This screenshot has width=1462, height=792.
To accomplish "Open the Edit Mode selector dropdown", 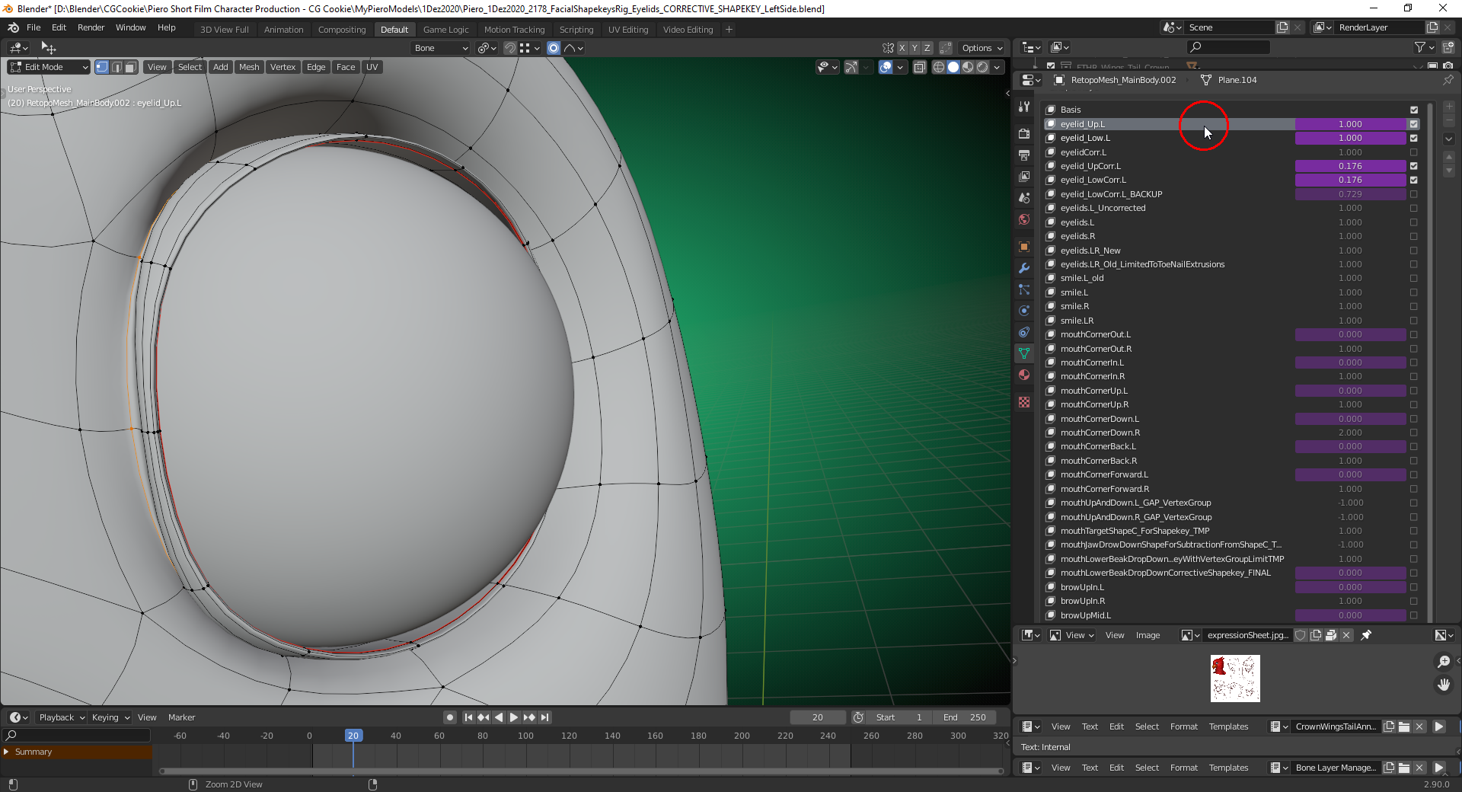I will click(46, 66).
